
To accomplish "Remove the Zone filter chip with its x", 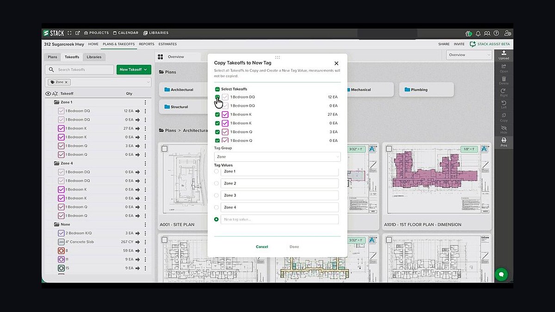I will 66,82.
